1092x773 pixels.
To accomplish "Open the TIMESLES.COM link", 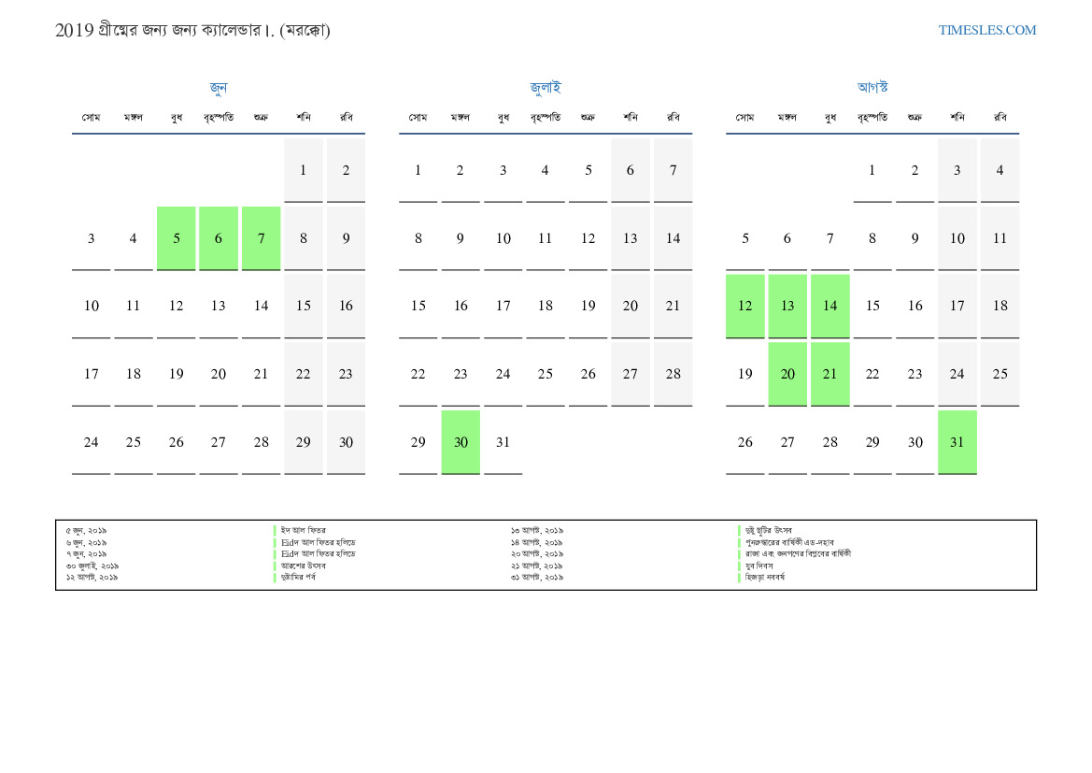I will [986, 30].
